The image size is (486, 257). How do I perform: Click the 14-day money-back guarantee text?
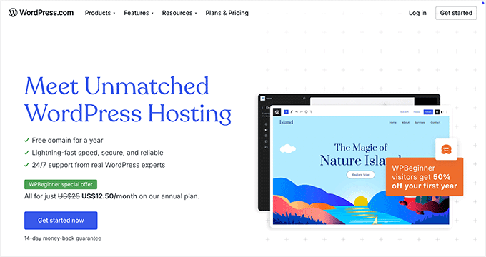pyautogui.click(x=63, y=238)
